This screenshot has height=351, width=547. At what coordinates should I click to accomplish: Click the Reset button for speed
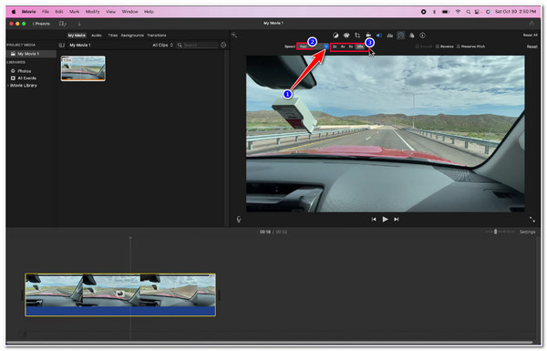[x=532, y=46]
